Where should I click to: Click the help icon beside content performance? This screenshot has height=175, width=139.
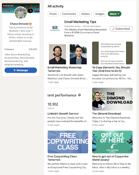point(79,95)
